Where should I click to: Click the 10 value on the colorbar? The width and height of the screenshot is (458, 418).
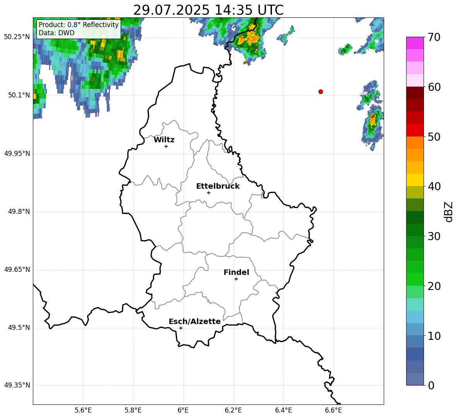tap(434, 336)
